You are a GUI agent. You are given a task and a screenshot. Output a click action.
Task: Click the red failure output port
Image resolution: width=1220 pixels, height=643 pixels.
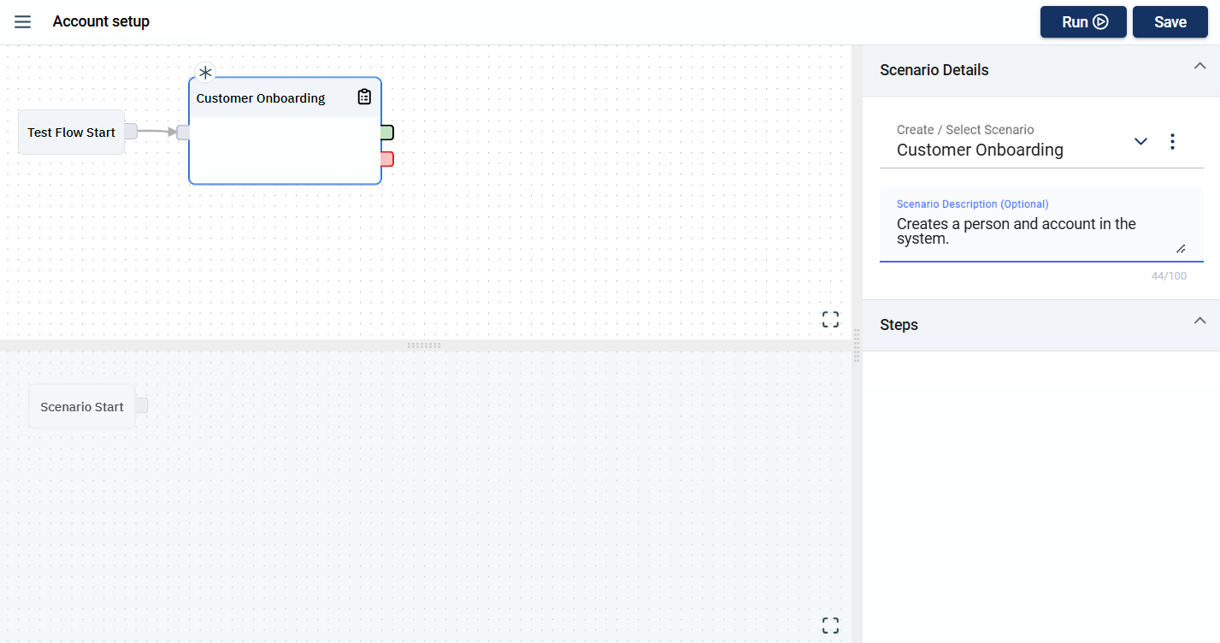click(x=387, y=159)
